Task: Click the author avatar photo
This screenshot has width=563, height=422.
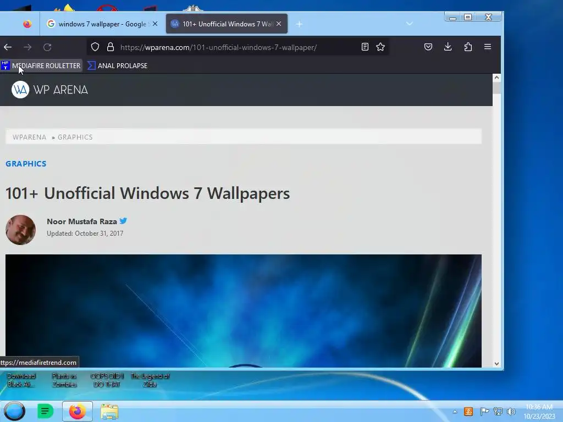Action: tap(20, 230)
